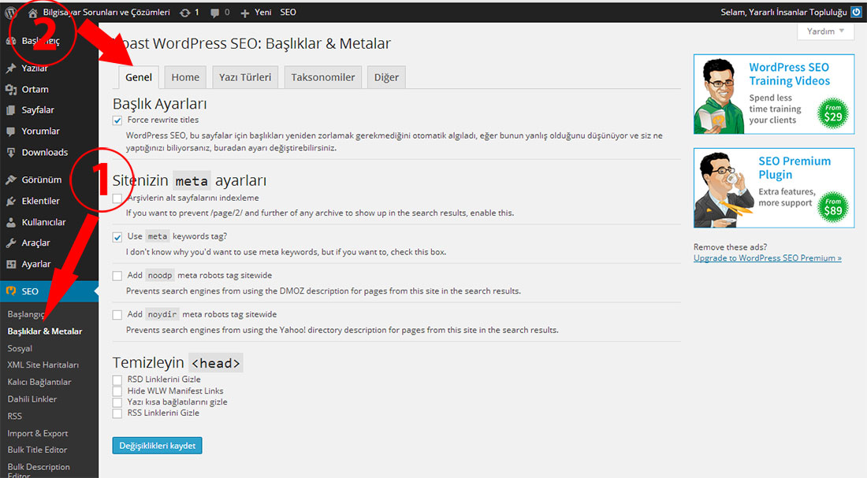The image size is (867, 478).
Task: Open the WordPress SEO Training Videos banner
Action: [773, 94]
